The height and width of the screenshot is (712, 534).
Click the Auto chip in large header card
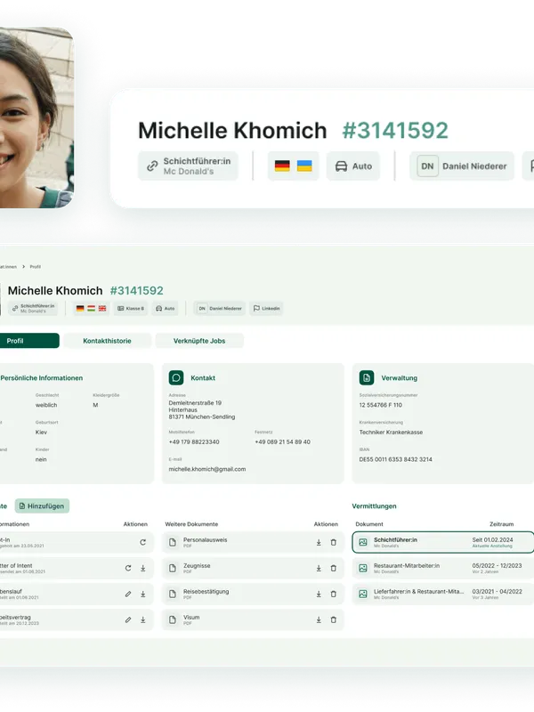point(353,166)
